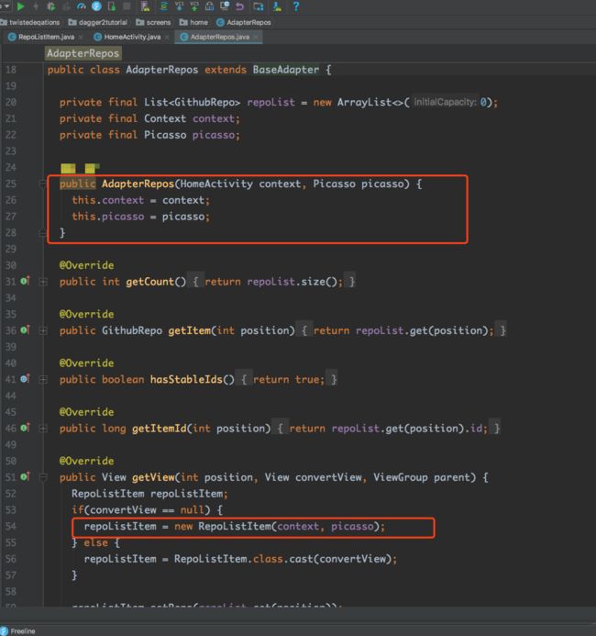The height and width of the screenshot is (636, 596).
Task: Update project from VCS (blue arrow)
Action: (179, 6)
